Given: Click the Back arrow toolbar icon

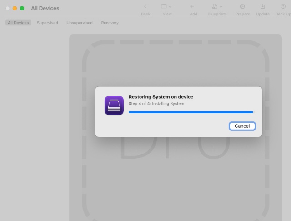Looking at the screenshot, I should click(145, 6).
